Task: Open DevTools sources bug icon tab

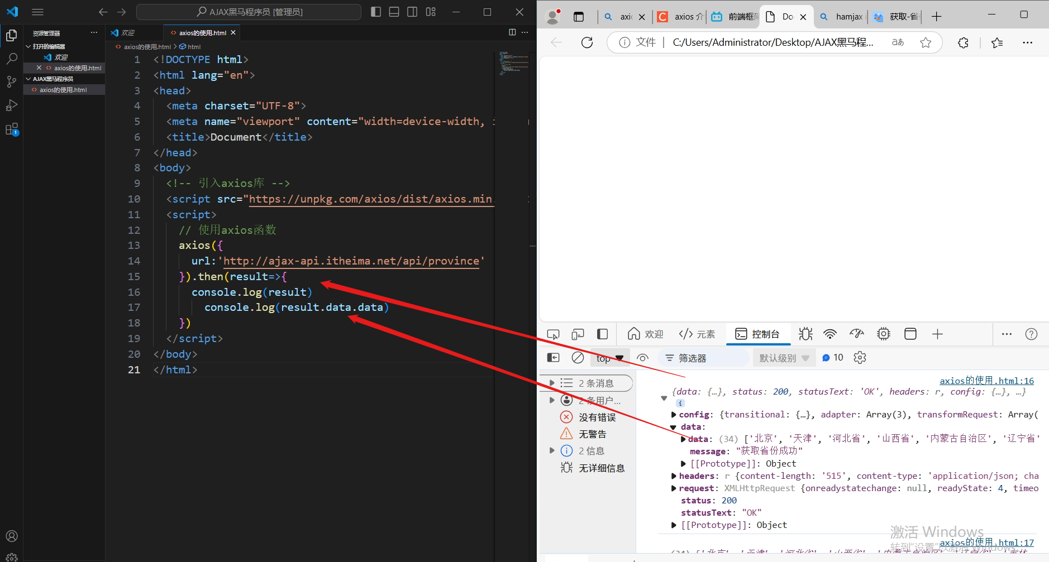Action: click(x=805, y=334)
